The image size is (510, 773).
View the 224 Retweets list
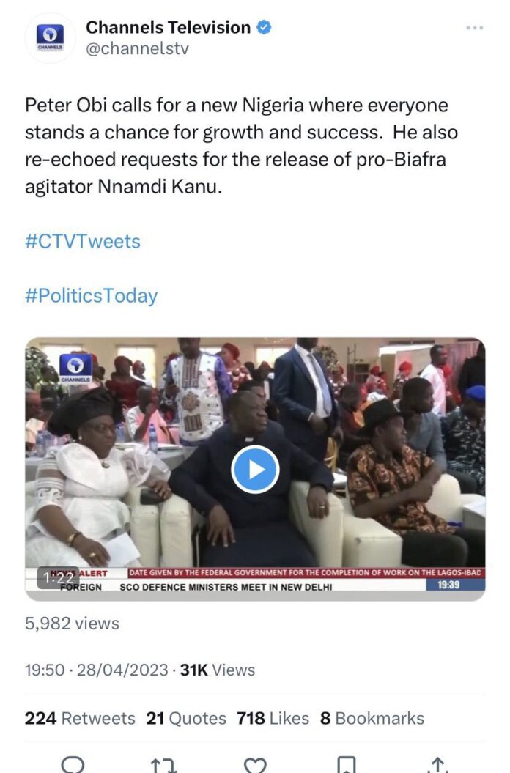coord(80,718)
